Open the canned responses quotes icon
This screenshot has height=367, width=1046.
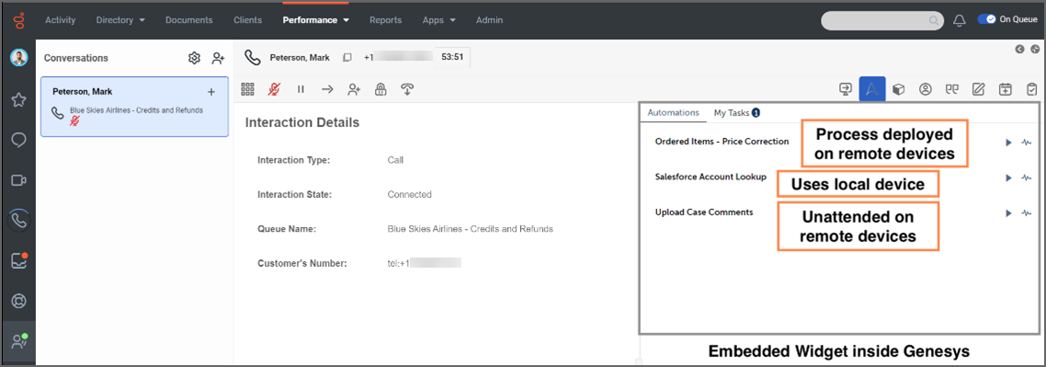952,88
